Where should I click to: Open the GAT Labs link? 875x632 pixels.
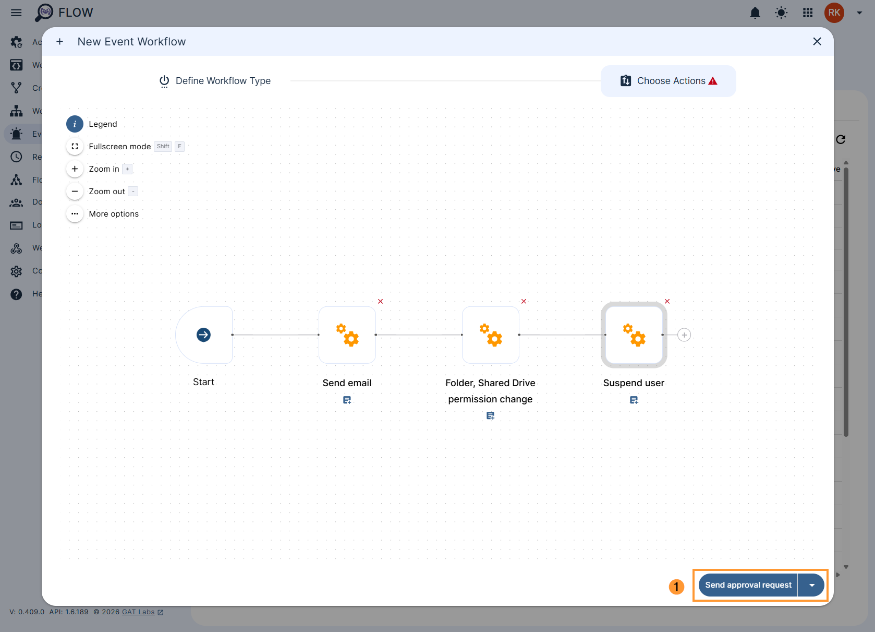(138, 612)
